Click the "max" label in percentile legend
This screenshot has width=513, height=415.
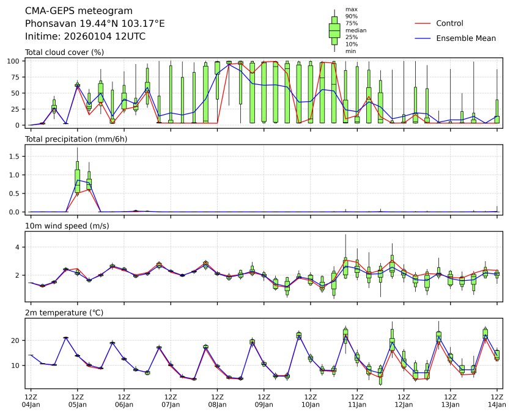pyautogui.click(x=351, y=9)
